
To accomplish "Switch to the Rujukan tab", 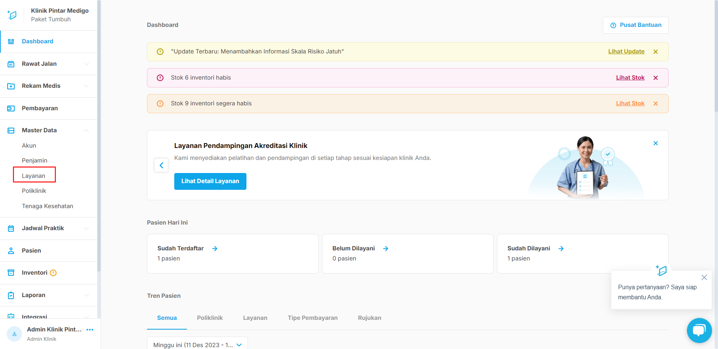I will click(369, 318).
